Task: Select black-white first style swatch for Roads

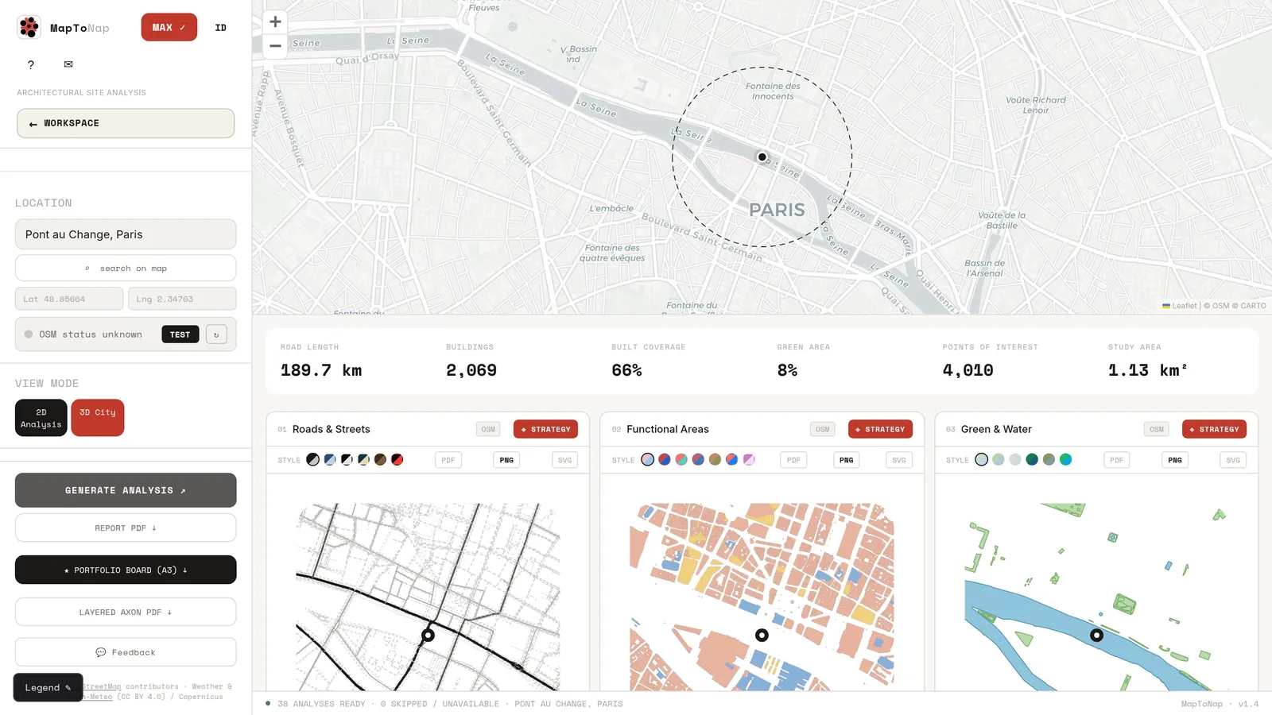Action: click(x=313, y=459)
